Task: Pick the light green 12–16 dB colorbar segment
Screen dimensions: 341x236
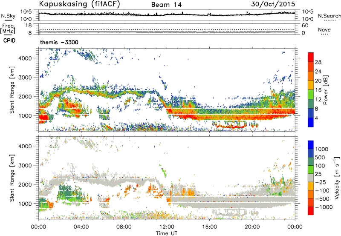Action: click(x=311, y=95)
